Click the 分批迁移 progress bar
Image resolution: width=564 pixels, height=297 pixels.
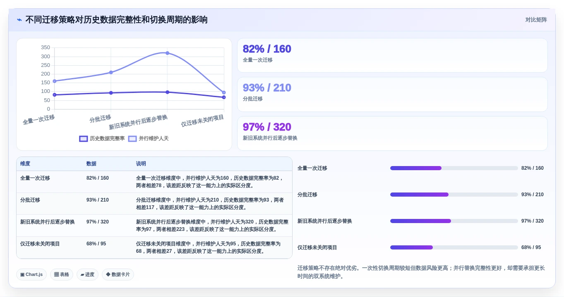tap(454, 195)
